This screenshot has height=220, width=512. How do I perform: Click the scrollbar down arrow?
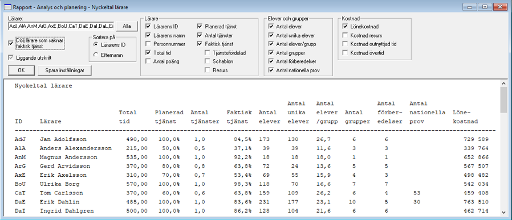point(503,212)
